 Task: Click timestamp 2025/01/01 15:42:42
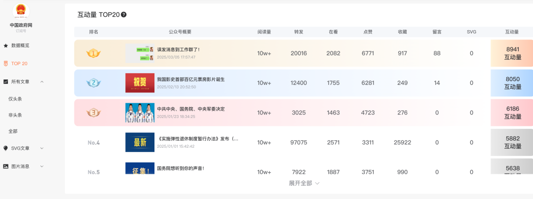click(x=176, y=146)
